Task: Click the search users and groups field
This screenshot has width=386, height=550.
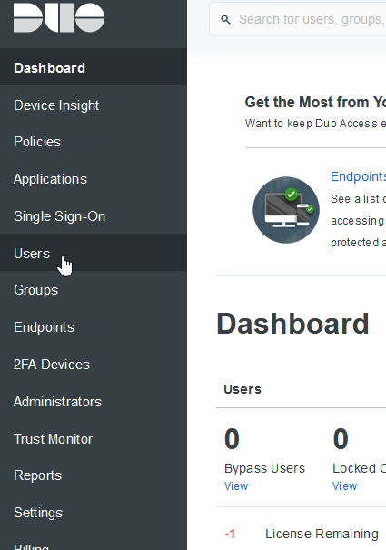Action: point(298,19)
